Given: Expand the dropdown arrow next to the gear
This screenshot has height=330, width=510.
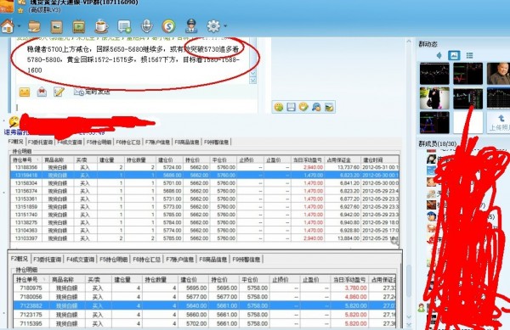Looking at the screenshot, I should [x=225, y=26].
